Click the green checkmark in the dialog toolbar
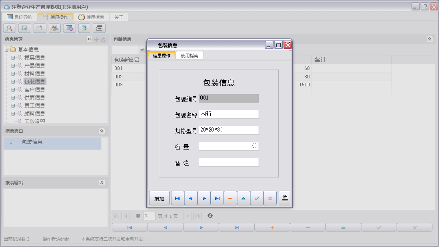Screen dimensions: 439x247 tap(257, 198)
